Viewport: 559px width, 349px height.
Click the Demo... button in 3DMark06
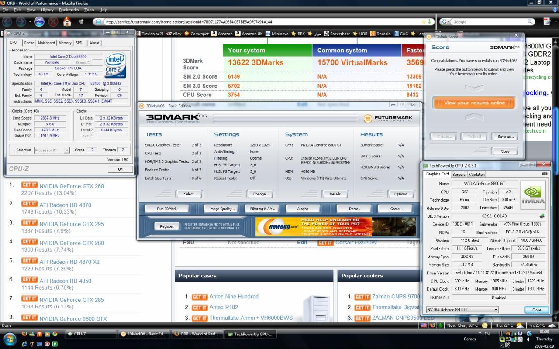click(x=355, y=209)
